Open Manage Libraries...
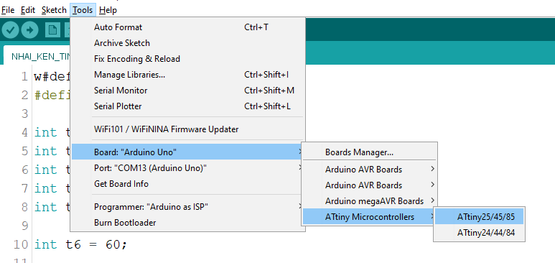Viewport: 555px width, 263px height. pos(187,75)
